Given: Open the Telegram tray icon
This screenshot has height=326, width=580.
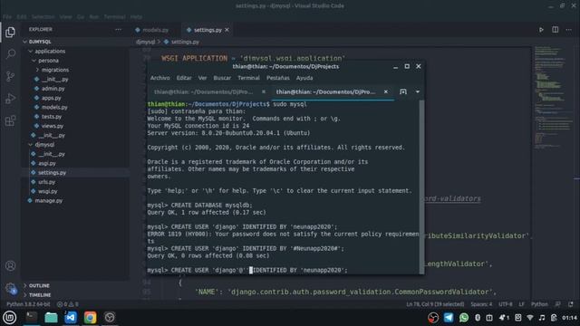Looking at the screenshot, I should click(x=449, y=318).
